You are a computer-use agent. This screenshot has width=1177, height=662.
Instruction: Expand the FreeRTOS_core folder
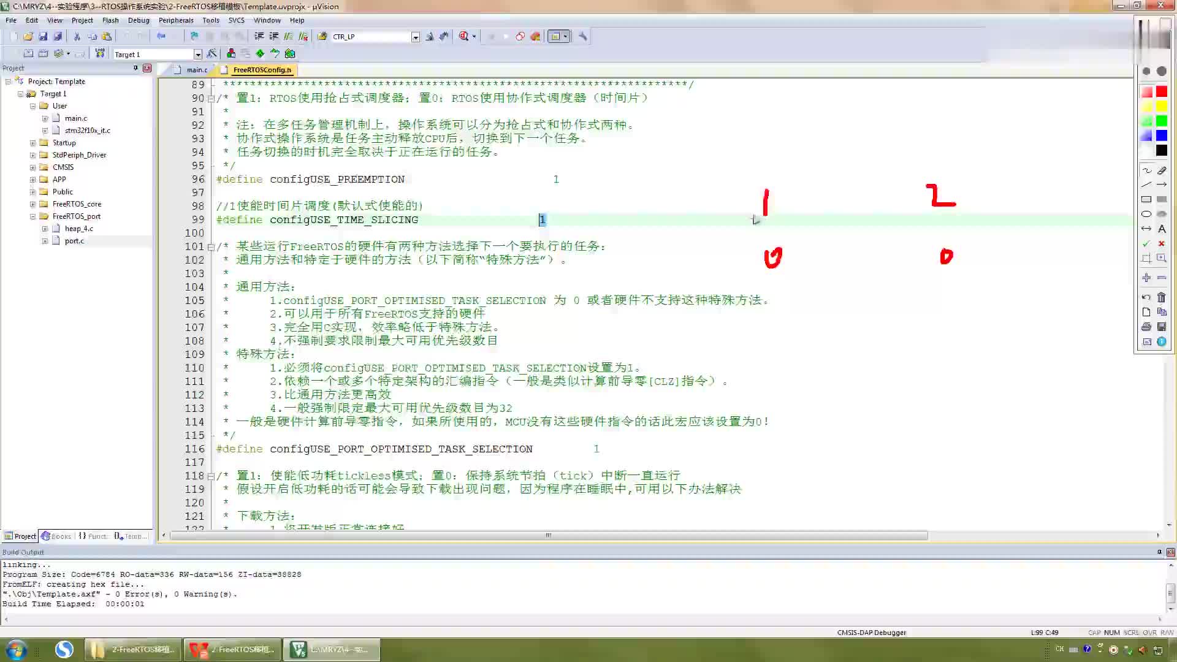[32, 204]
